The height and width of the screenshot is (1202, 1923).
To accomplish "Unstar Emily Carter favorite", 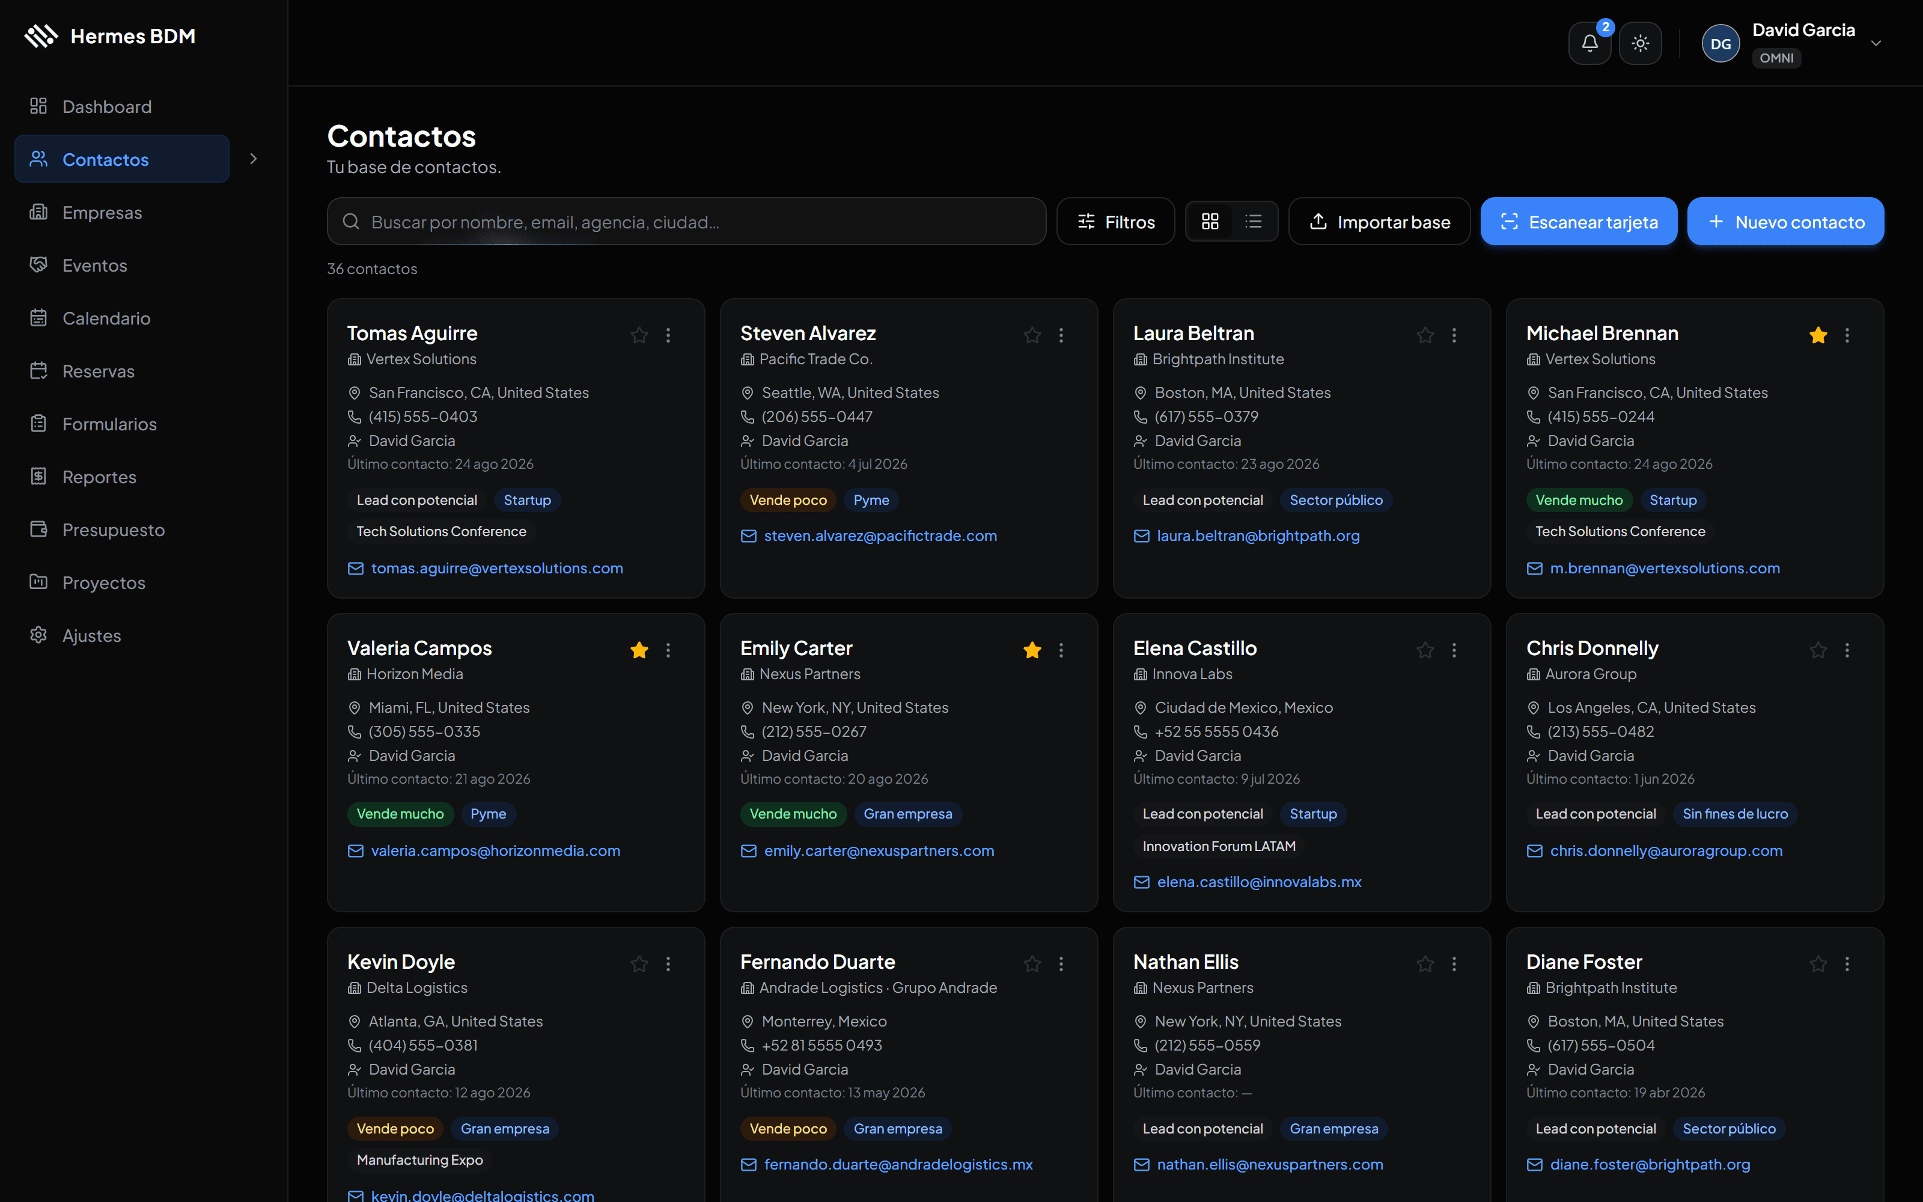I will 1032,650.
